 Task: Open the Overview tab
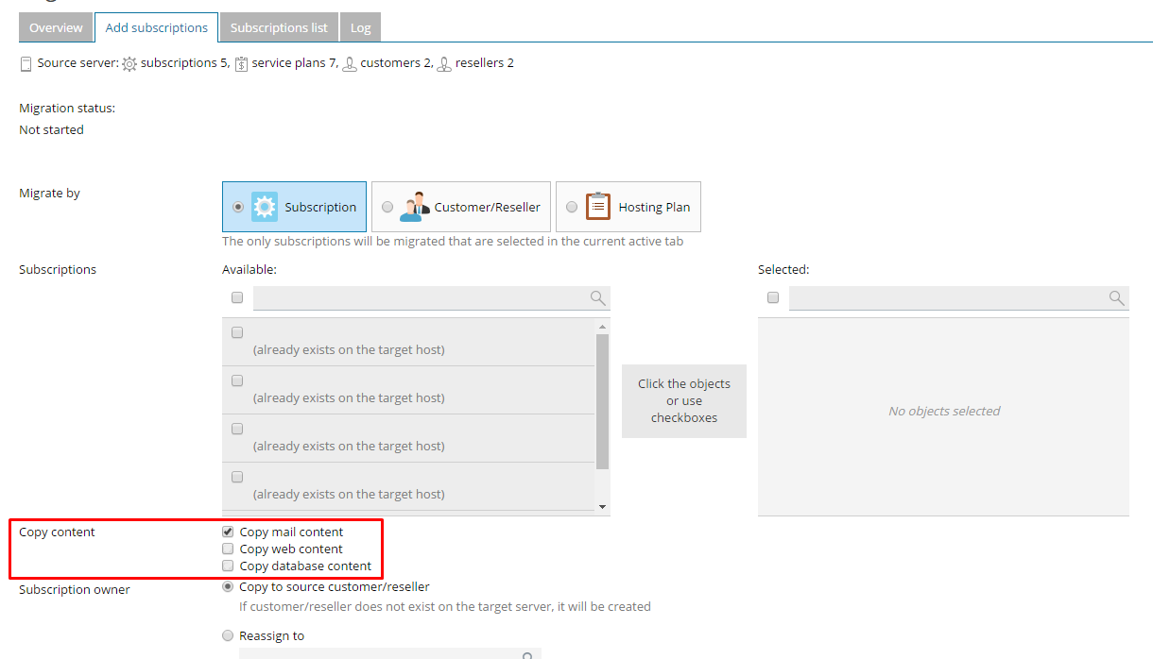tap(56, 27)
